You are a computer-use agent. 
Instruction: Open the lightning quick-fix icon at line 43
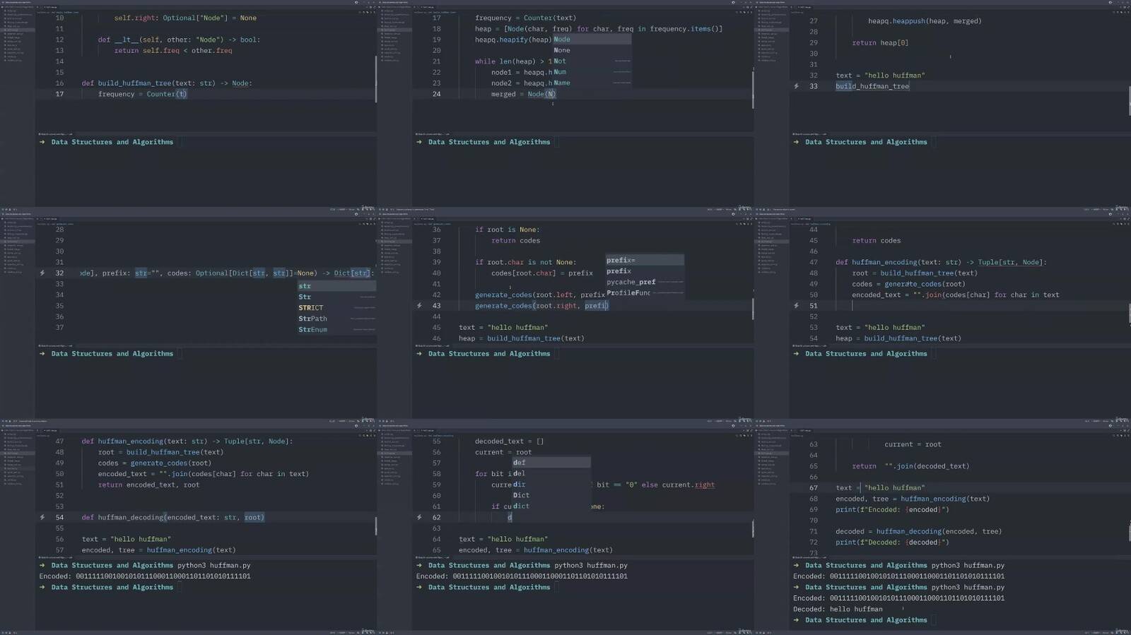pos(419,306)
